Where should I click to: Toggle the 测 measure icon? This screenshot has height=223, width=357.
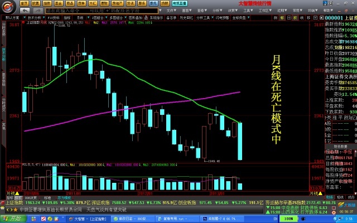[x=276, y=17]
